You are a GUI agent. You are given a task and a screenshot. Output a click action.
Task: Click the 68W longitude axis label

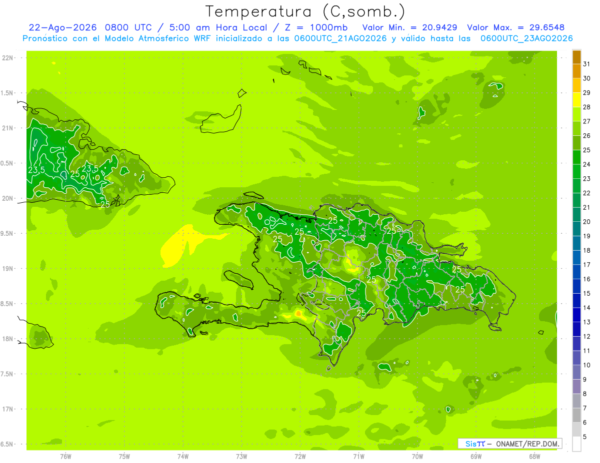(534, 457)
